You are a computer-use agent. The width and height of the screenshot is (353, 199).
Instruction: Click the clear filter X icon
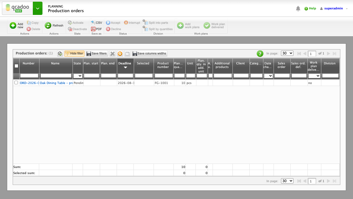[x=113, y=54]
